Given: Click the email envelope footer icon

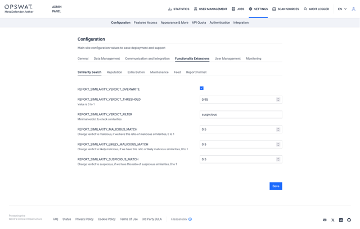Looking at the screenshot, I should 325,220.
